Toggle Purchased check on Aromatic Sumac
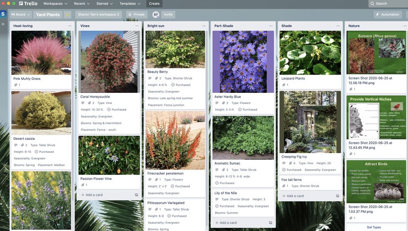Viewport: 408px width, 231px height. (217, 183)
